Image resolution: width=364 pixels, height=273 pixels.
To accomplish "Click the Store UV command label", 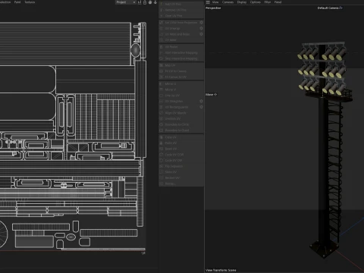I will click(x=171, y=172).
